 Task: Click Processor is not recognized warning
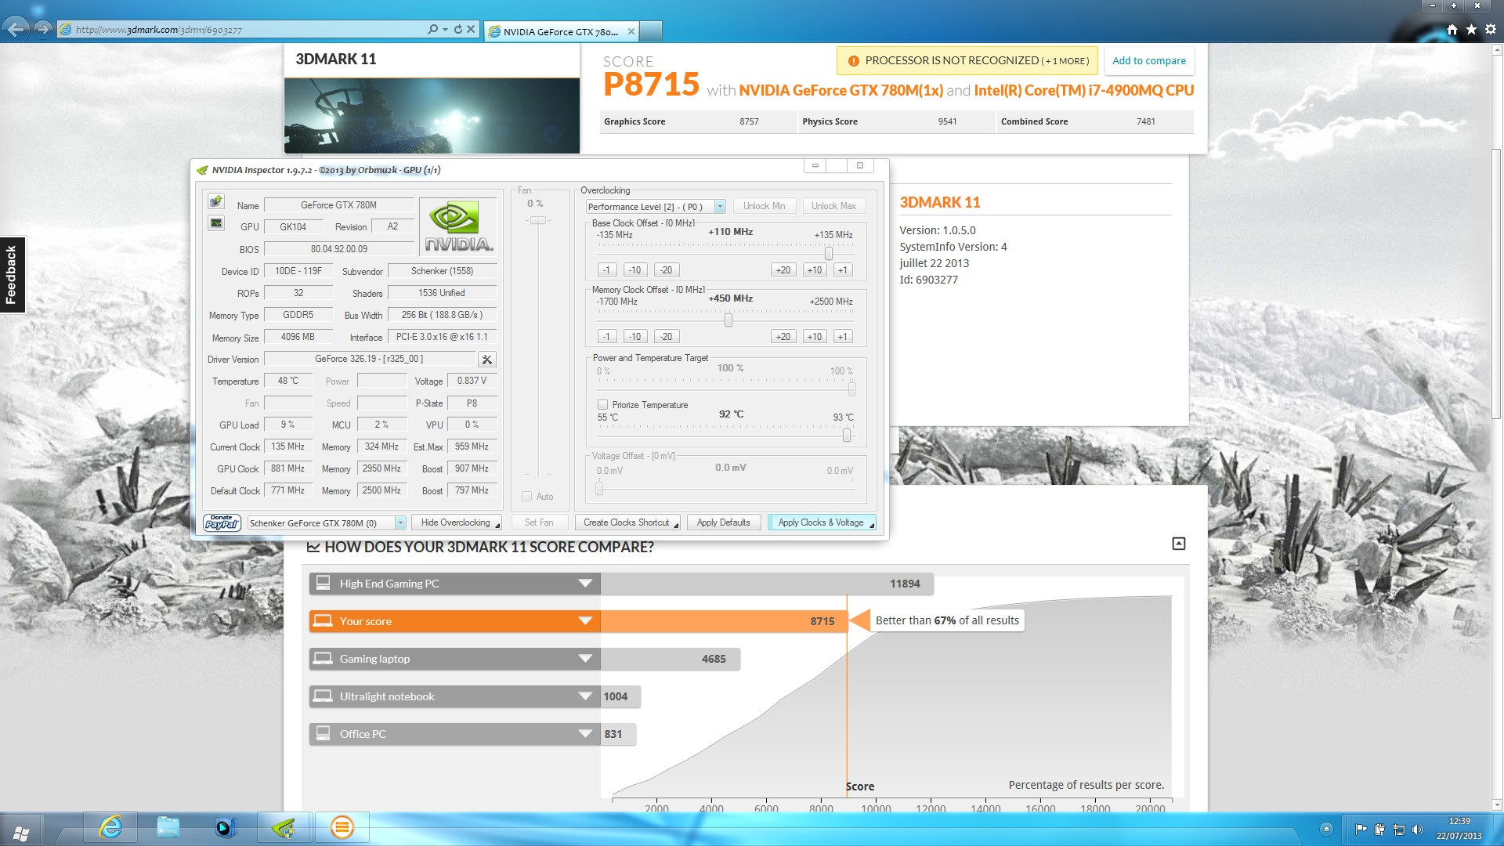point(968,61)
